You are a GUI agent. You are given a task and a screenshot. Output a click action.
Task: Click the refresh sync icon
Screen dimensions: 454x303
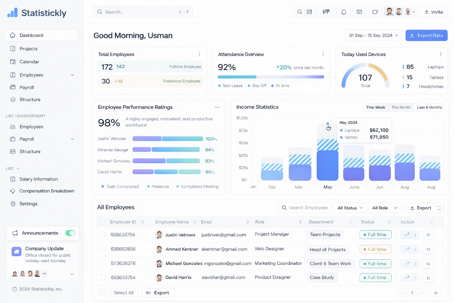[375, 12]
